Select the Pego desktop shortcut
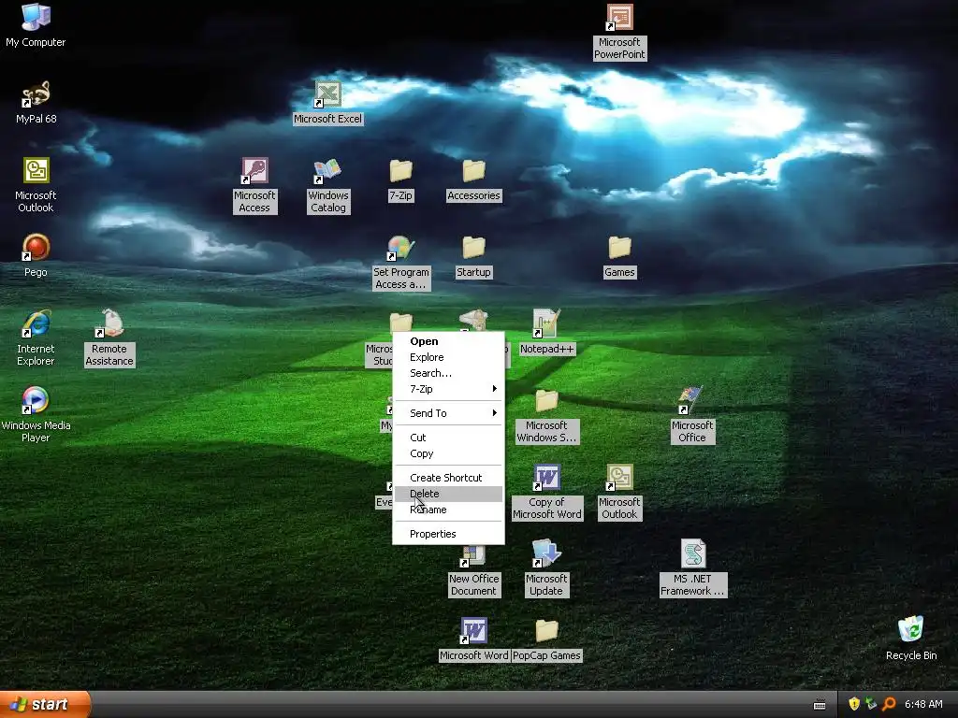Viewport: 958px width, 718px height. point(36,256)
